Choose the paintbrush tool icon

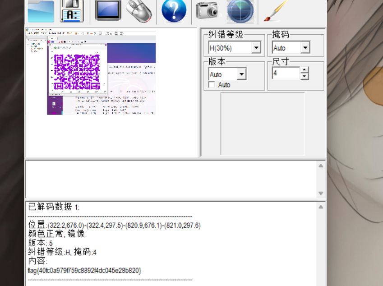[x=276, y=11]
